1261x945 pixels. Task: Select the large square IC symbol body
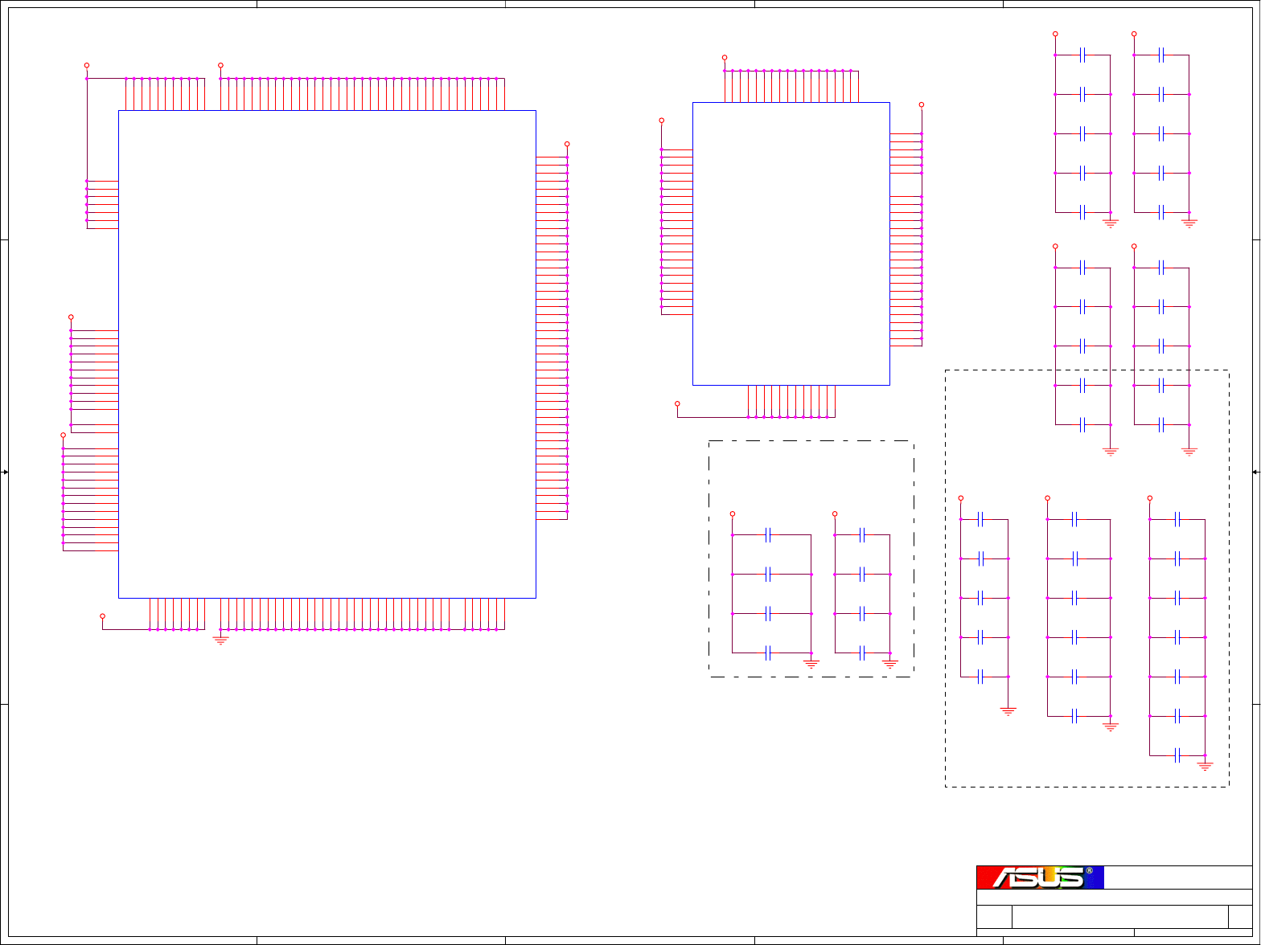[x=327, y=354]
